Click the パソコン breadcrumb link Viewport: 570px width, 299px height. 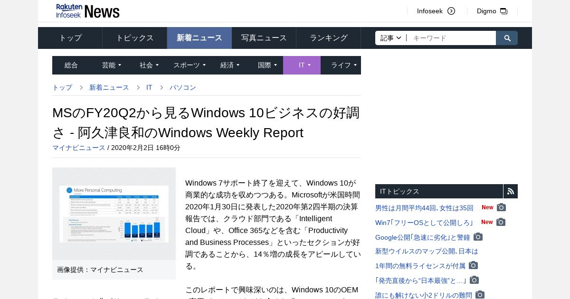[x=183, y=87]
